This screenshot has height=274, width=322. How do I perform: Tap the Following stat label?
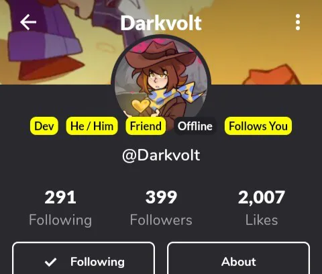[x=60, y=220]
